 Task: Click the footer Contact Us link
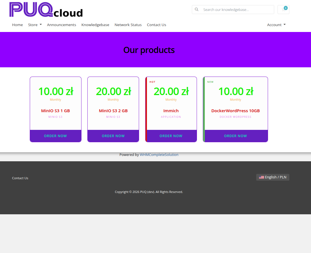pyautogui.click(x=20, y=178)
